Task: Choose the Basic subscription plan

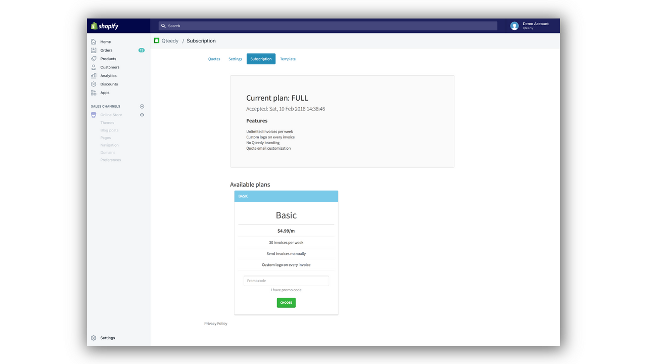Action: click(x=286, y=302)
